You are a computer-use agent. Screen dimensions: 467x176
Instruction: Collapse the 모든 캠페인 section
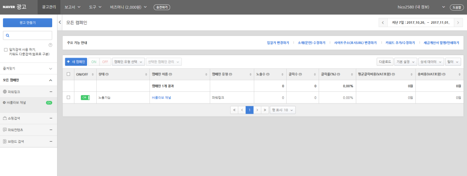(x=50, y=80)
